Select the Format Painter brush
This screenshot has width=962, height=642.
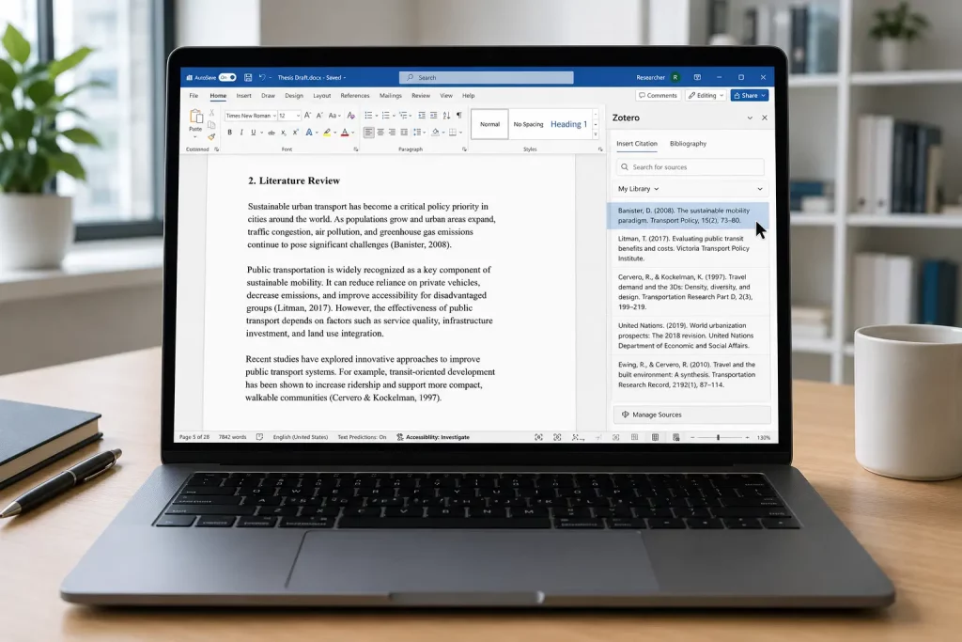coord(211,136)
